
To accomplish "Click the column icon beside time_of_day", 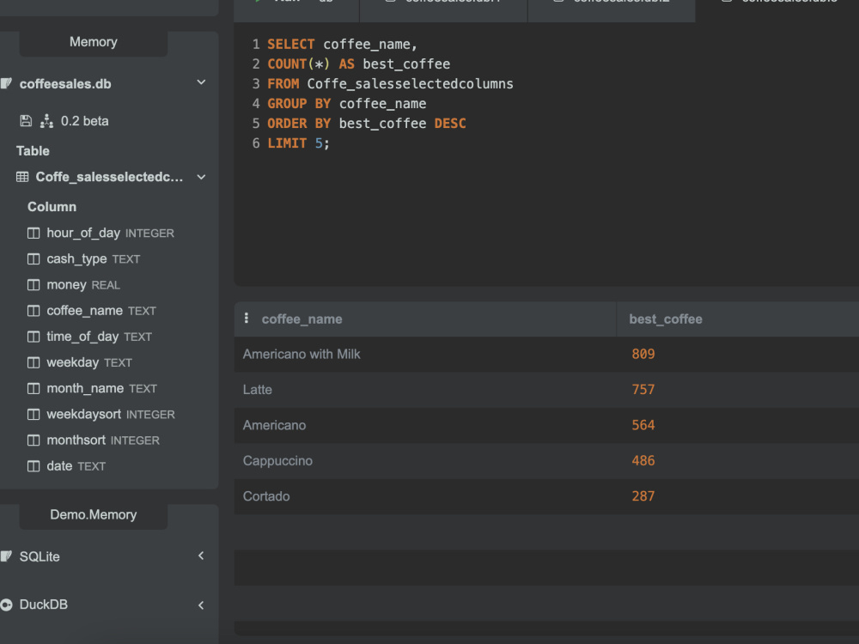I will click(x=34, y=337).
